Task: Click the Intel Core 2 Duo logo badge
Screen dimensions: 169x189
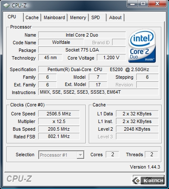Action: click(x=142, y=46)
